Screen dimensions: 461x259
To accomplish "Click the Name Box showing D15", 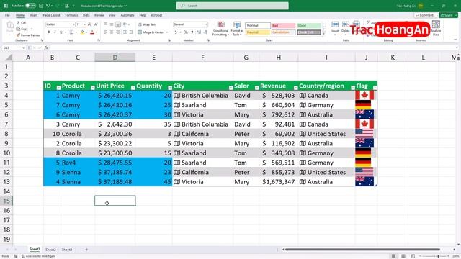I will pyautogui.click(x=14, y=47).
